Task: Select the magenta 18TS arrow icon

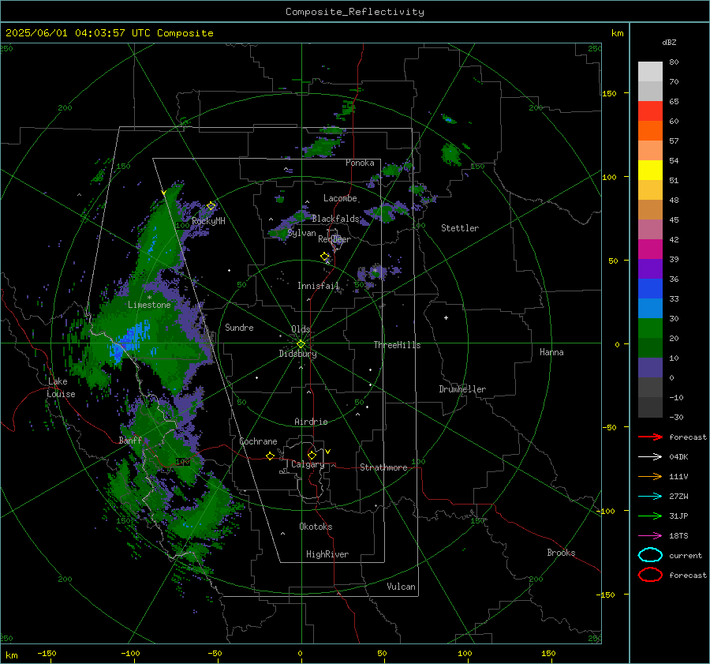Action: (650, 536)
